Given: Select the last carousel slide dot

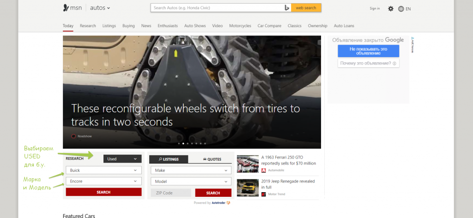Looking at the screenshot, I should tap(205, 144).
